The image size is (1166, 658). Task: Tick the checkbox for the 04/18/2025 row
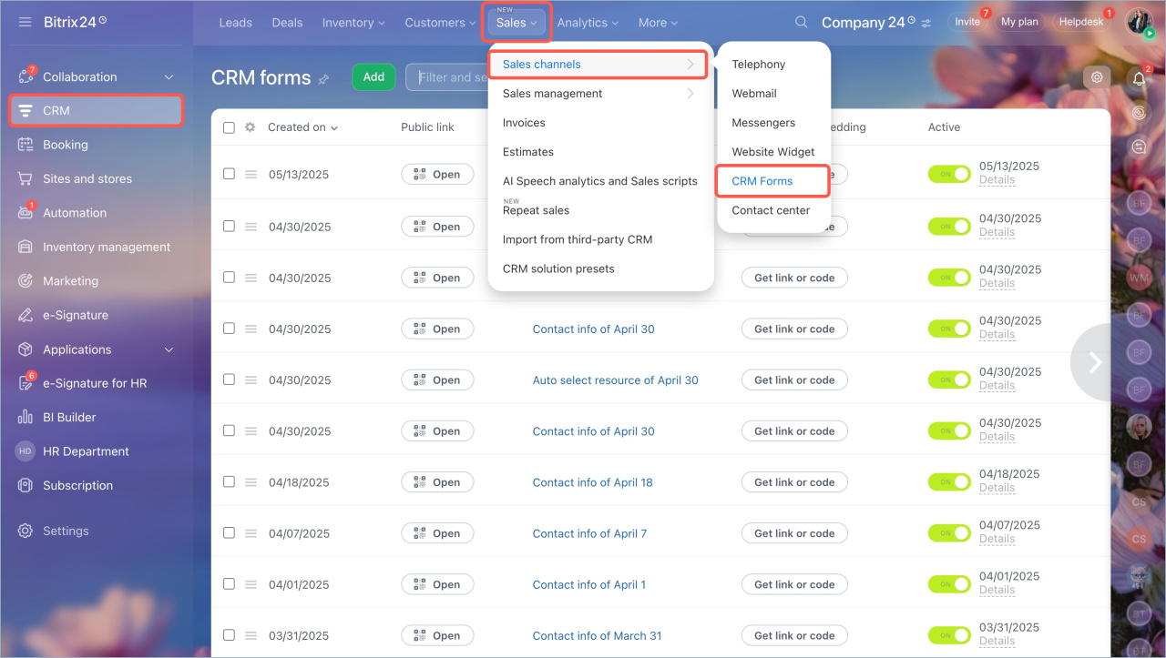click(x=229, y=481)
